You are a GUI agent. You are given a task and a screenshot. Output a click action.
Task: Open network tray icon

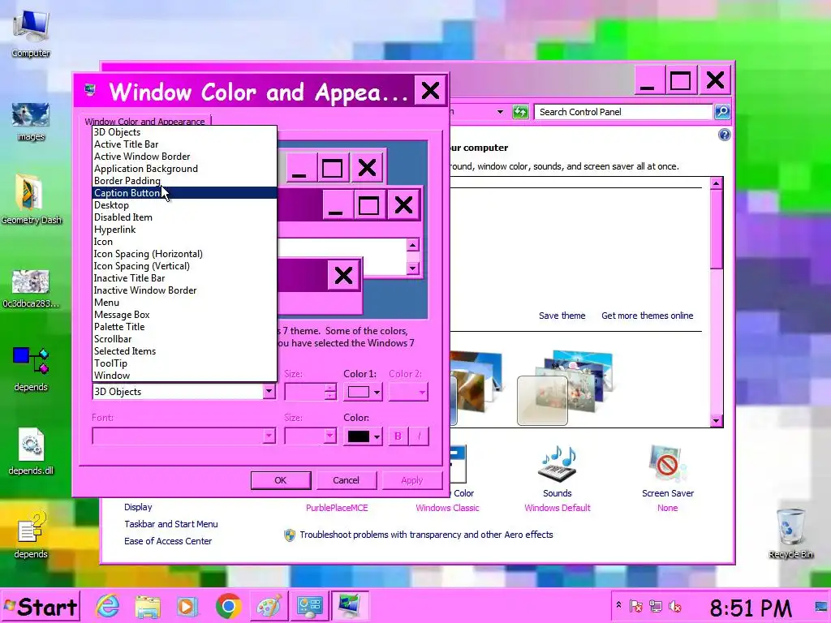pyautogui.click(x=656, y=606)
